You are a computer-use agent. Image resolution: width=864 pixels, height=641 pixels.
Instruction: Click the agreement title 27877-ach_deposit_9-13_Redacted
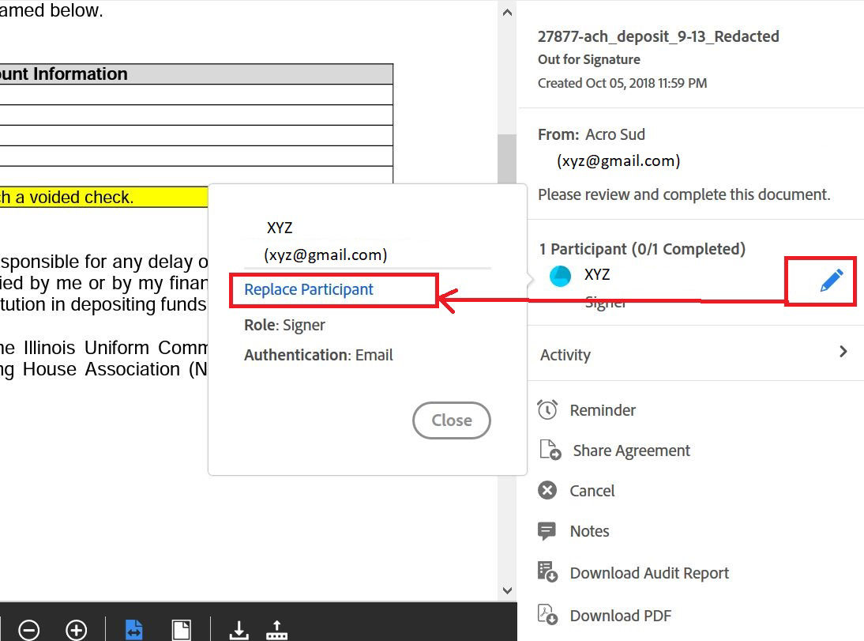pyautogui.click(x=659, y=36)
